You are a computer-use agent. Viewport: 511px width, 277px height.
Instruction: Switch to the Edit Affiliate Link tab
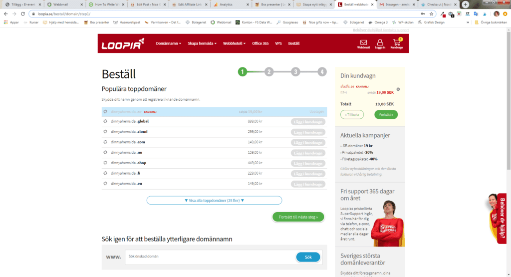(x=189, y=4)
